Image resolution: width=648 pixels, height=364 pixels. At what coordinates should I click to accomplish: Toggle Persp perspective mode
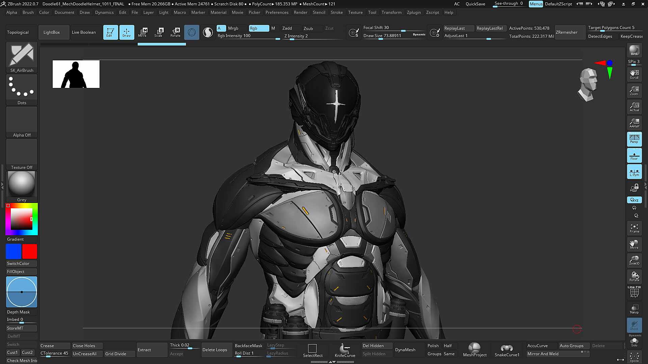[634, 139]
